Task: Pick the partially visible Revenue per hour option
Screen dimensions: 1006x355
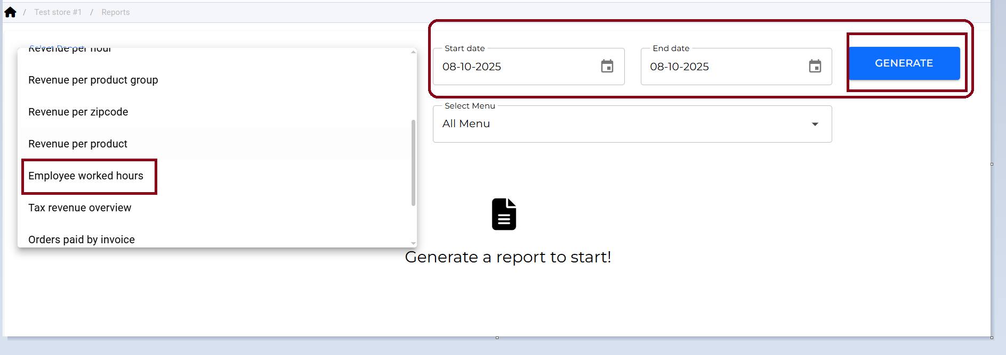Action: [70, 50]
